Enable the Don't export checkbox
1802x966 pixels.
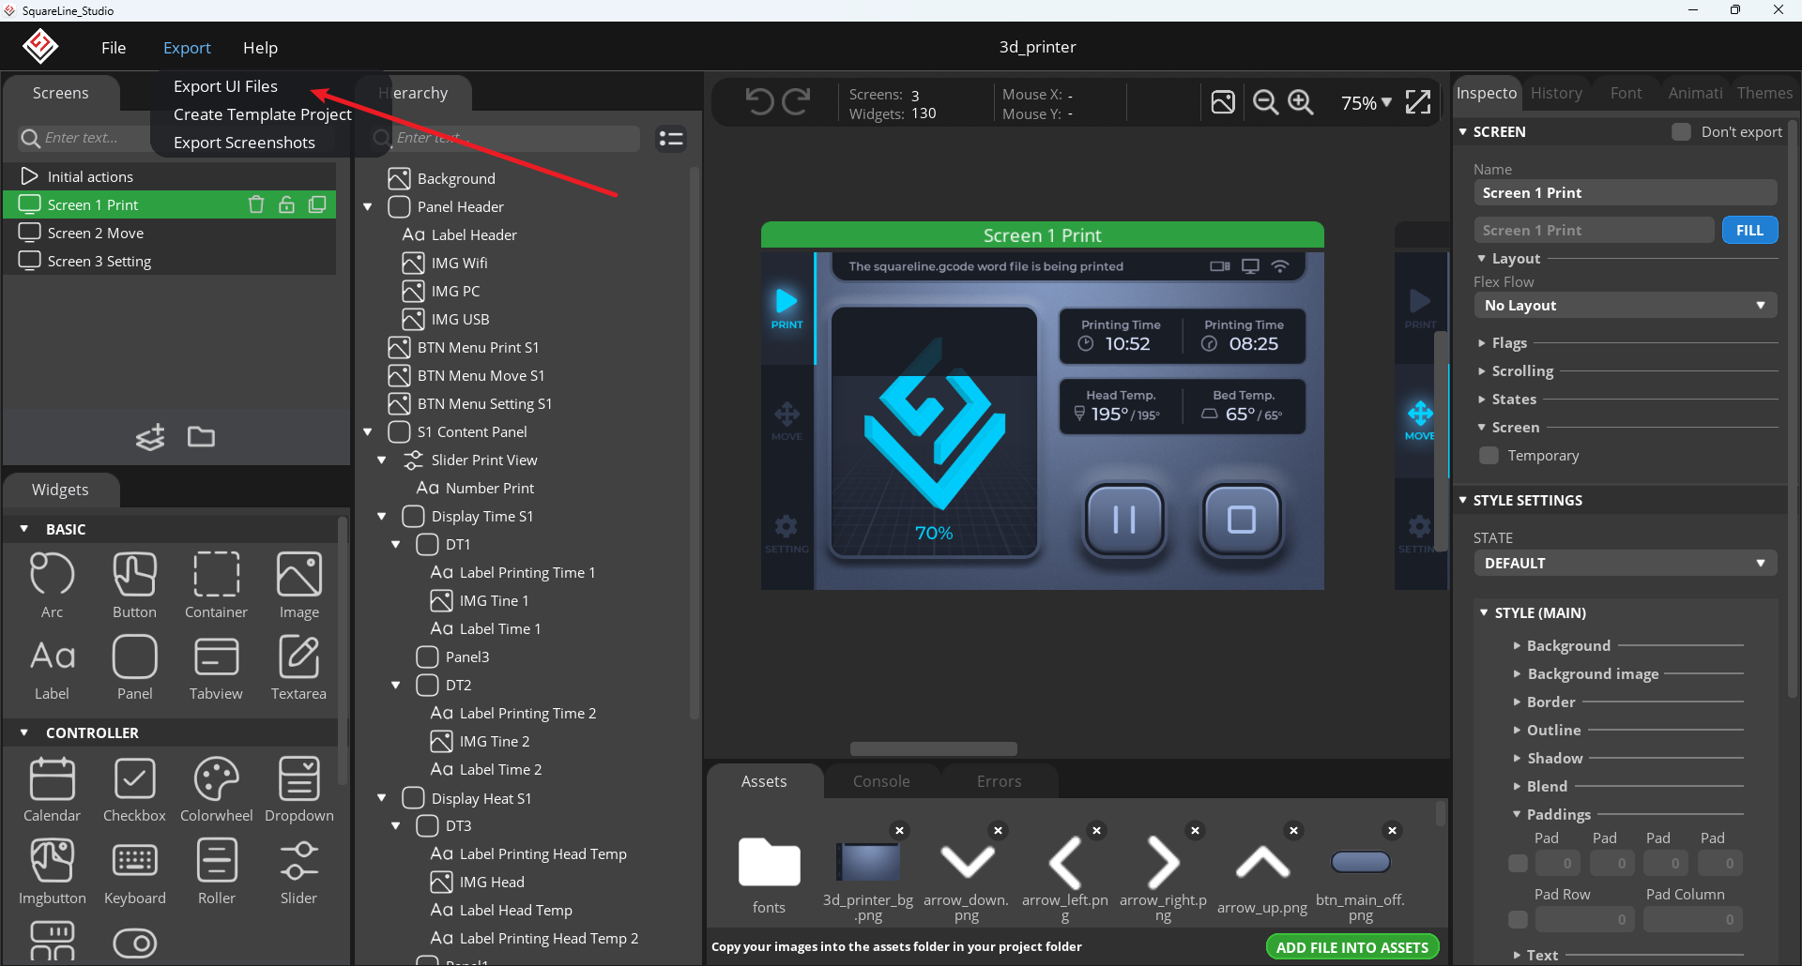1681,131
